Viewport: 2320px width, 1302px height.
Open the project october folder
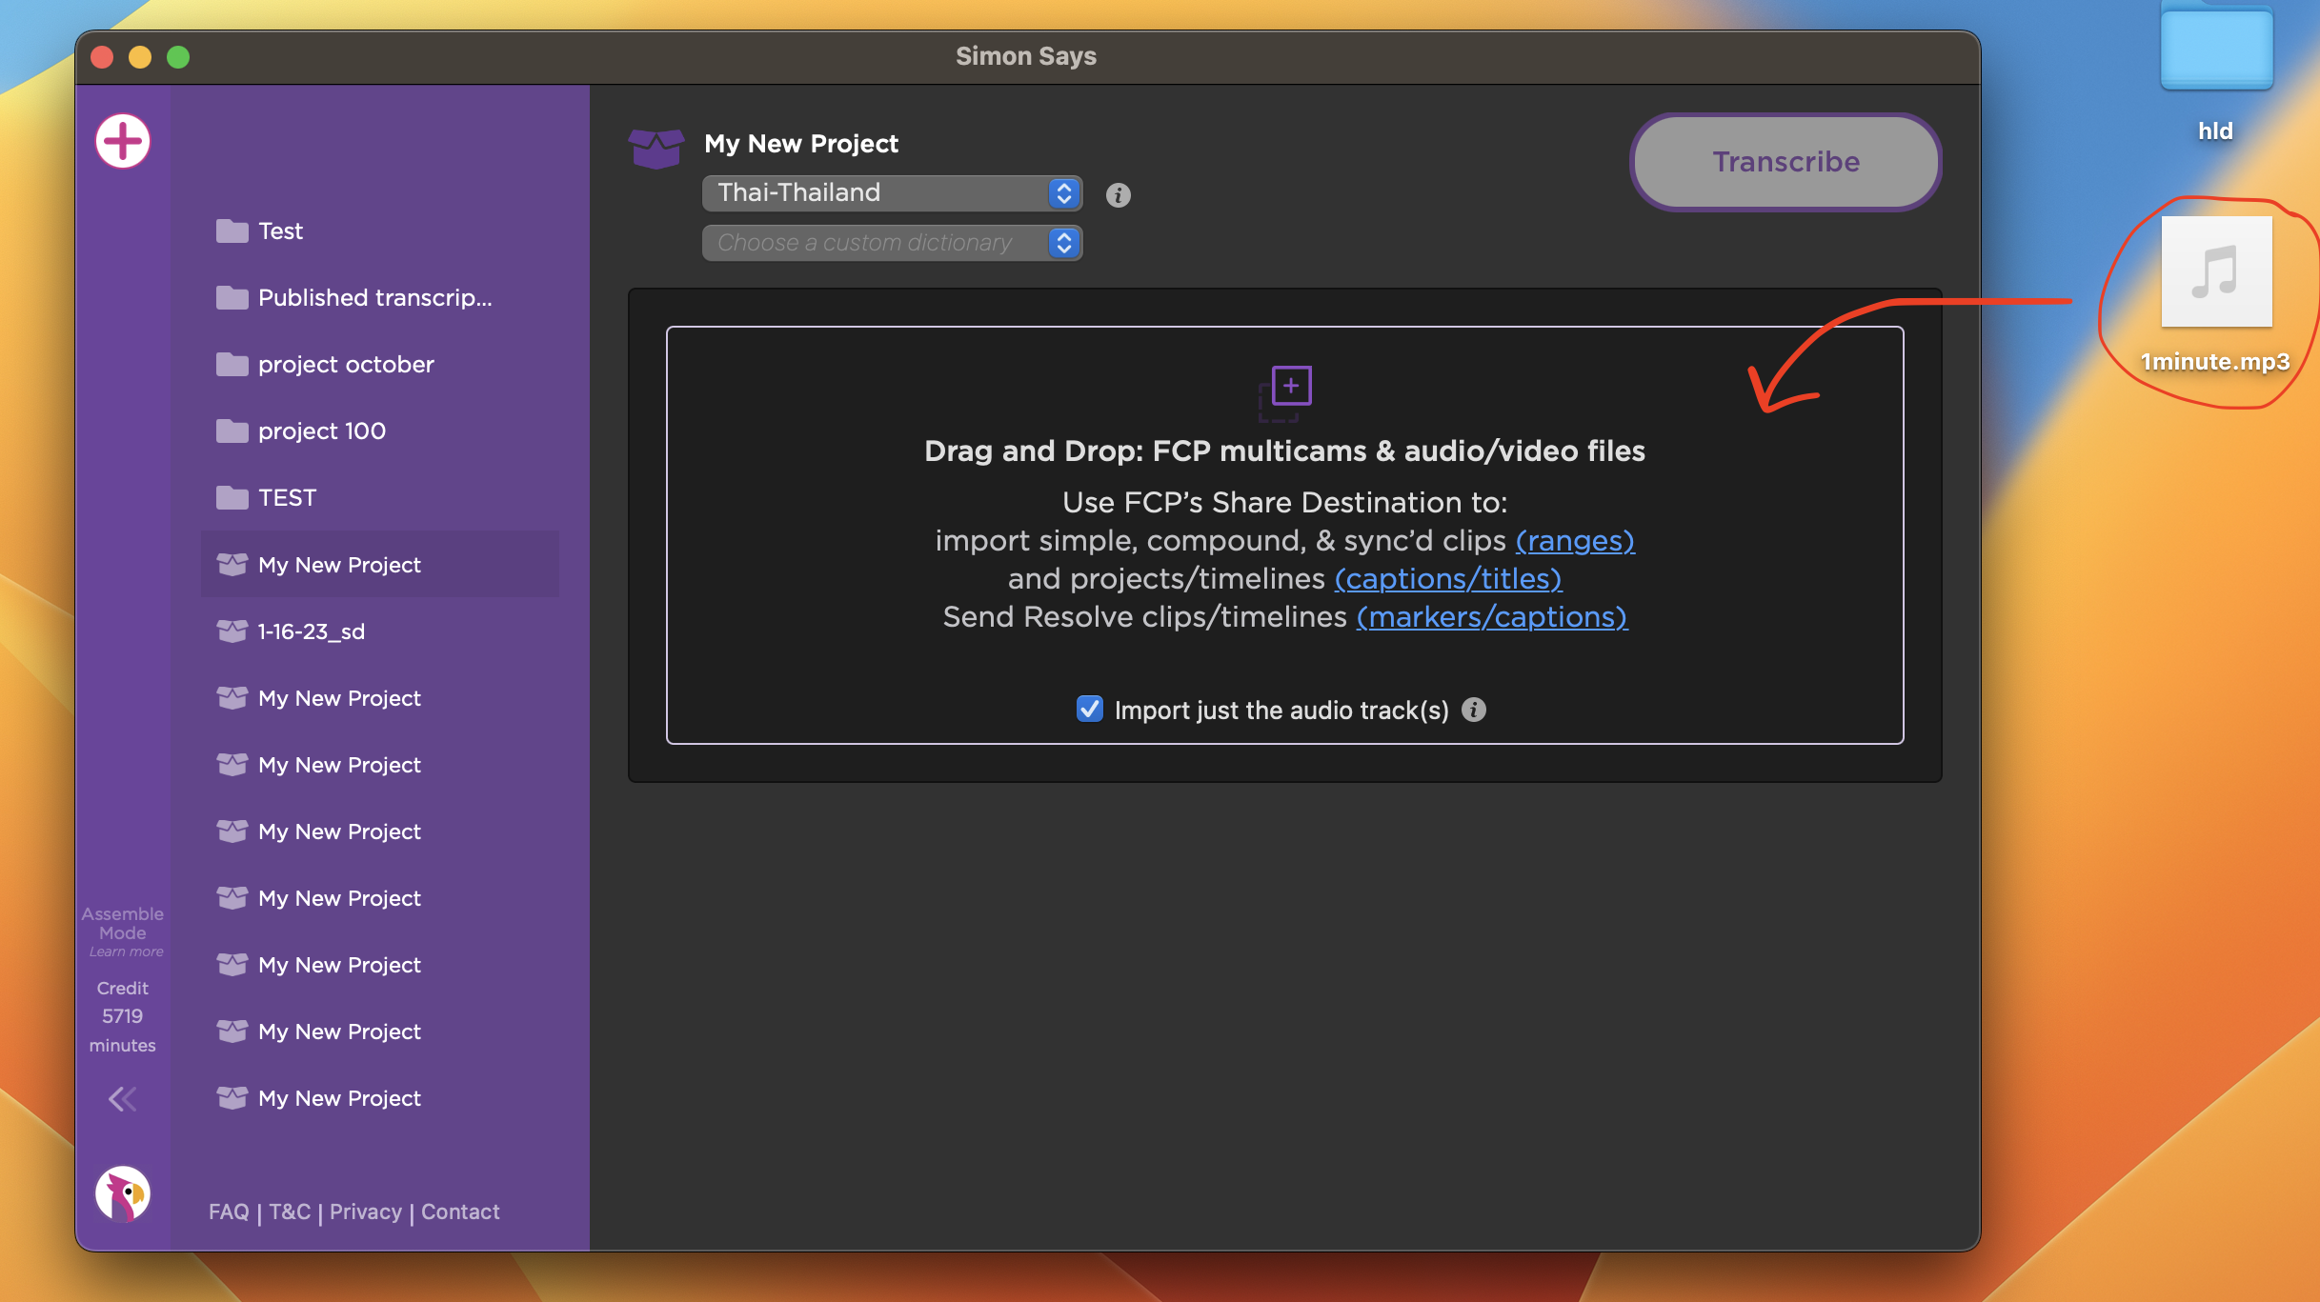coord(380,364)
